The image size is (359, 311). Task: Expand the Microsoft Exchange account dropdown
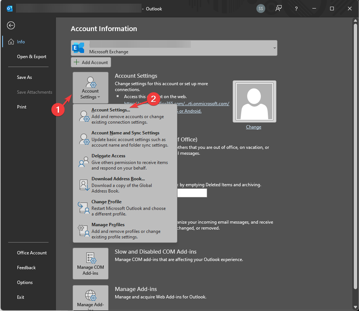click(x=274, y=48)
